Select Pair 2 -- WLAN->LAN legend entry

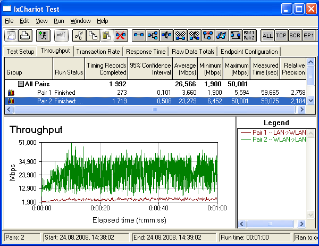(x=273, y=140)
